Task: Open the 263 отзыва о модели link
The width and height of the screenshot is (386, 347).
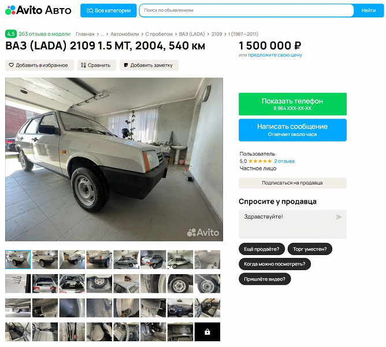Action: pyautogui.click(x=44, y=34)
